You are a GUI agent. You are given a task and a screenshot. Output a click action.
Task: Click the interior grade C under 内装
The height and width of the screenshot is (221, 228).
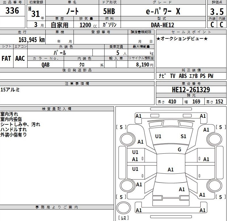pyautogui.click(x=221, y=25)
